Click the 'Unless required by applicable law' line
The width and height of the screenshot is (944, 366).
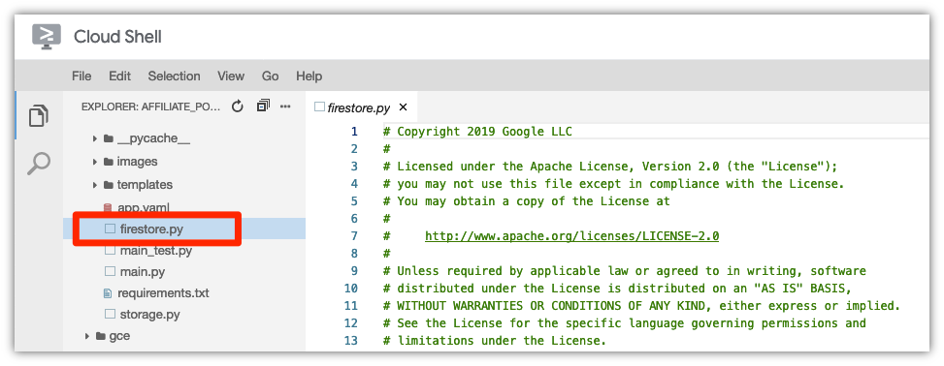(625, 271)
